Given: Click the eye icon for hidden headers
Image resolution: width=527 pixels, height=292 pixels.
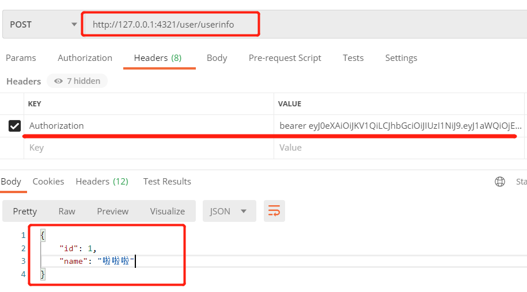Looking at the screenshot, I should 58,81.
